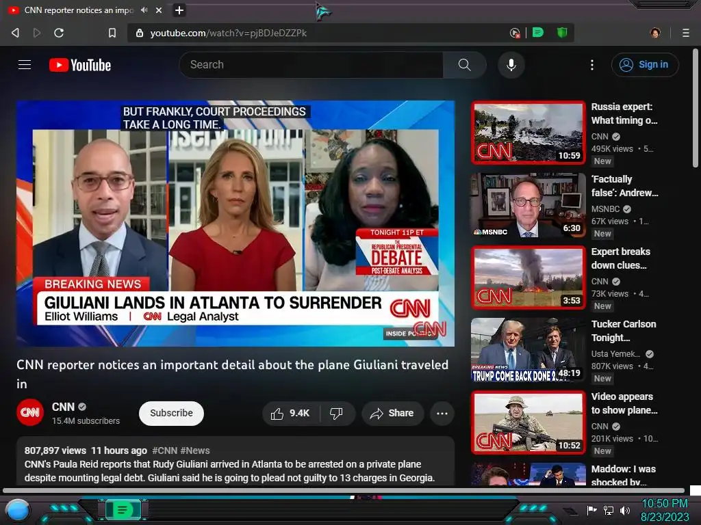
Task: Click the vertical page scrollbar
Action: tap(696, 109)
